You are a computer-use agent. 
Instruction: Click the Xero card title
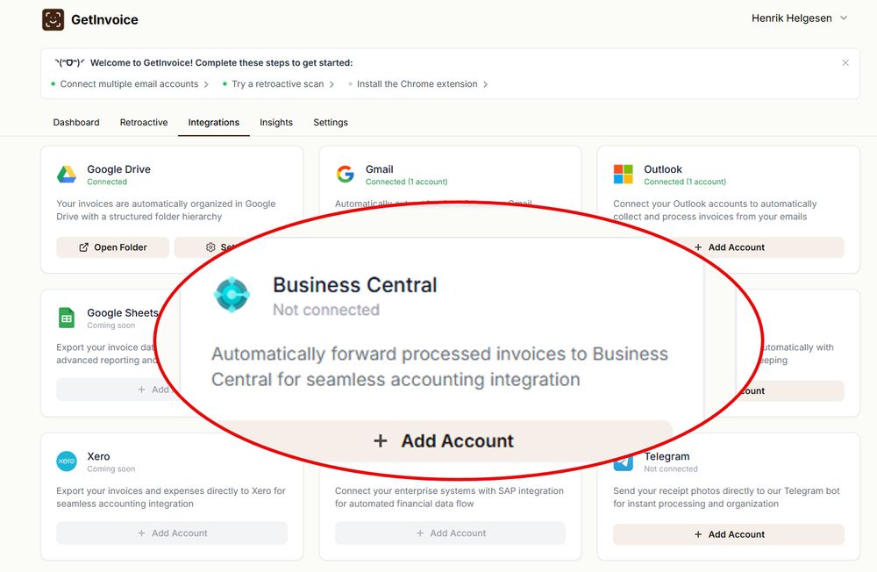[x=98, y=456]
